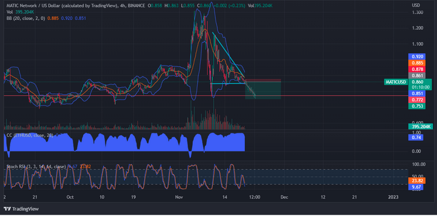Viewport: 437px width, 216px height.
Task: Click the Oct label on time axis
Action: click(70, 197)
